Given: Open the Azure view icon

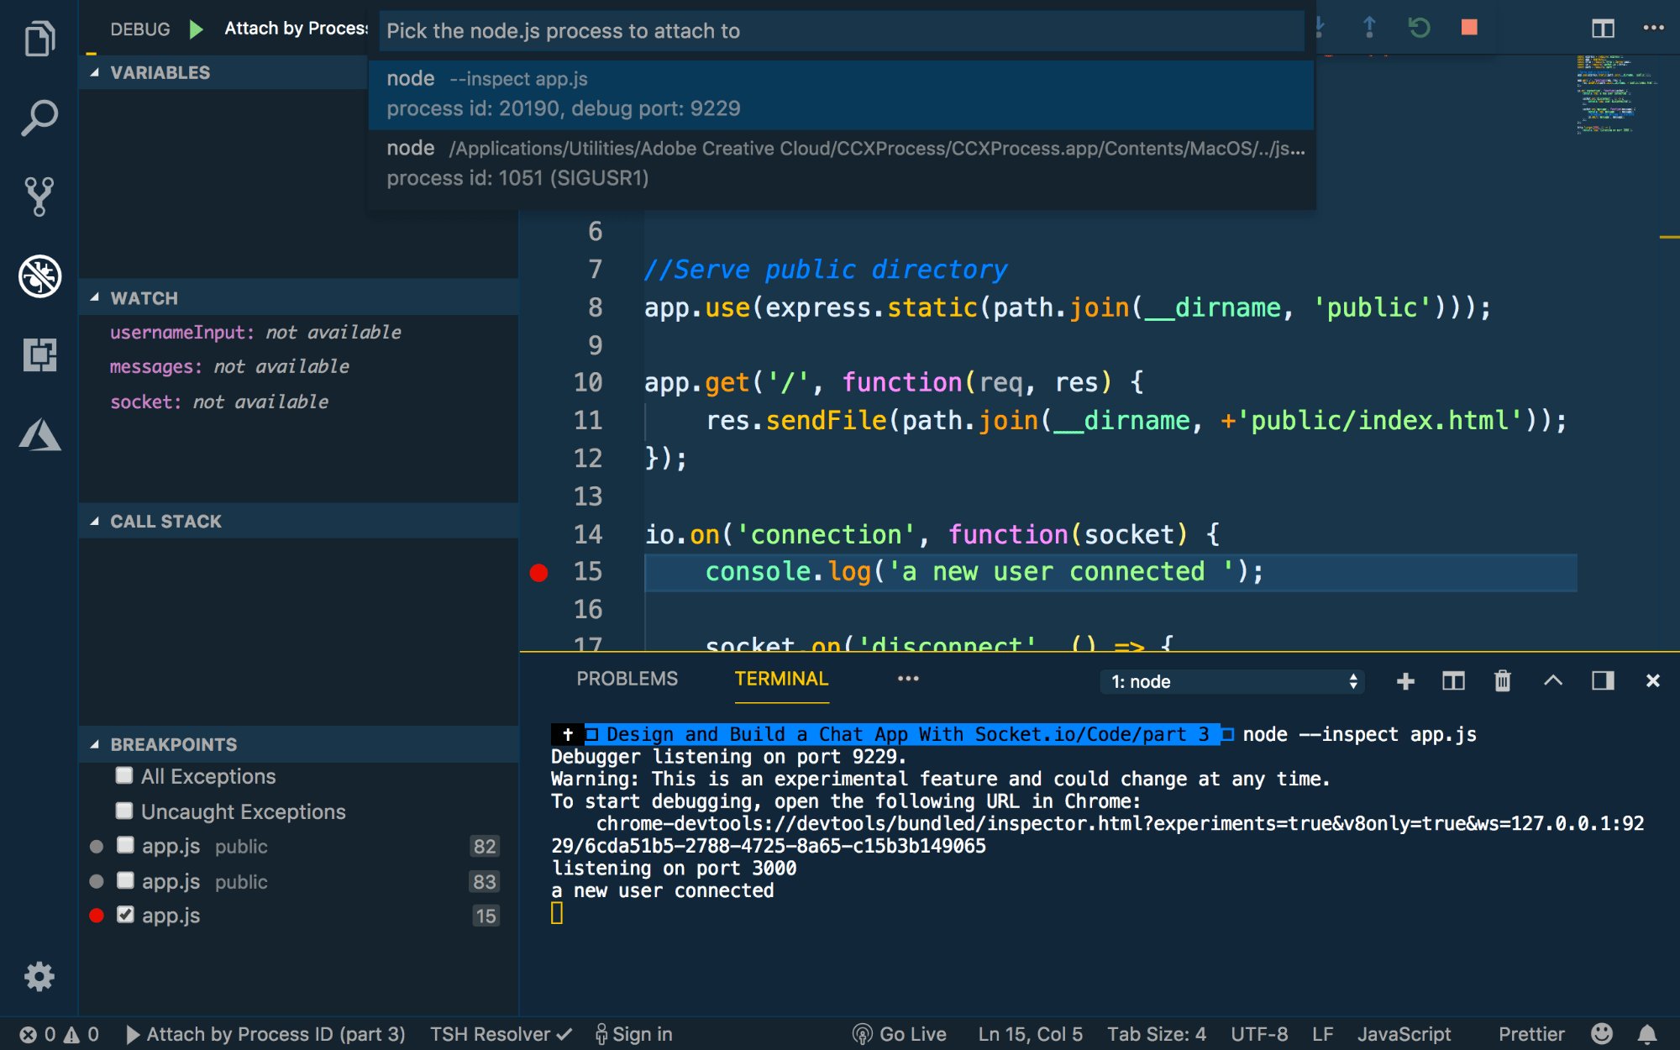Looking at the screenshot, I should pyautogui.click(x=39, y=434).
